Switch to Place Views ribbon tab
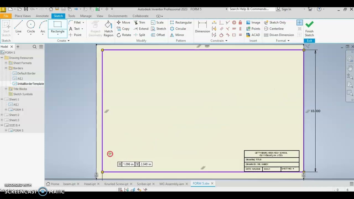354x199 pixels. point(23,16)
